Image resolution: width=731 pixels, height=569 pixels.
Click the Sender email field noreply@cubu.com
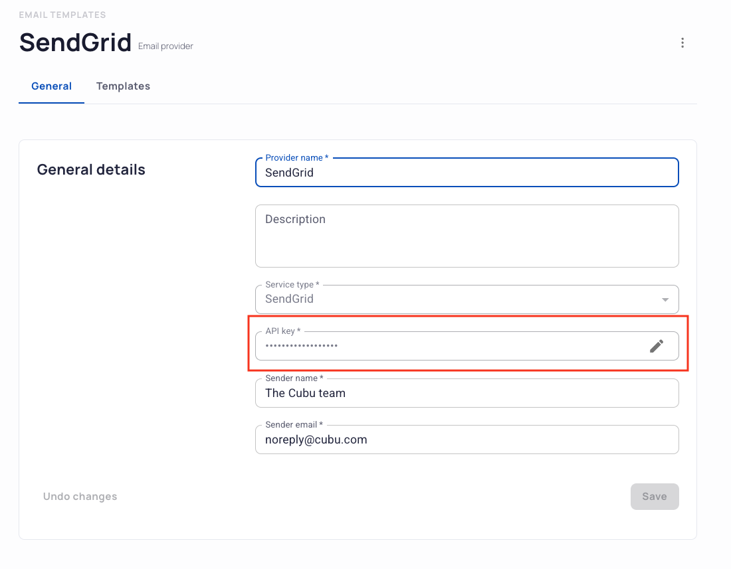click(x=467, y=440)
